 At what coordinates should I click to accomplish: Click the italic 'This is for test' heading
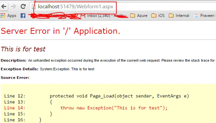coord(23,49)
